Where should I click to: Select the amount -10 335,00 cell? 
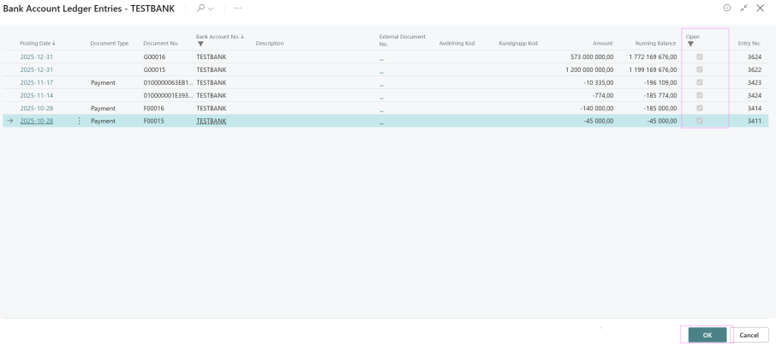pyautogui.click(x=599, y=83)
